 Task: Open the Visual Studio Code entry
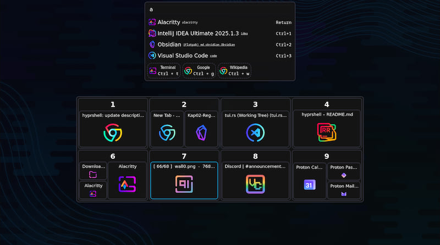[x=219, y=55]
